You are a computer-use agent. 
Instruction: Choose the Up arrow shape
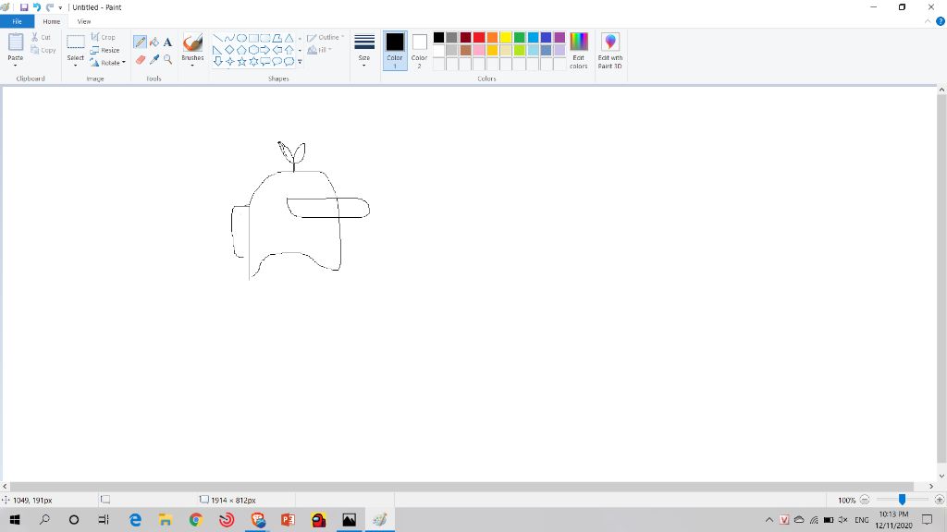pyautogui.click(x=289, y=50)
